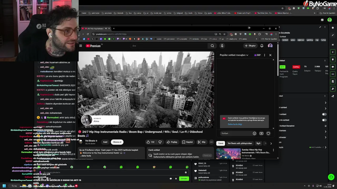Dislike the video with thumbs-down icon
The width and height of the screenshot is (337, 189).
point(160,142)
